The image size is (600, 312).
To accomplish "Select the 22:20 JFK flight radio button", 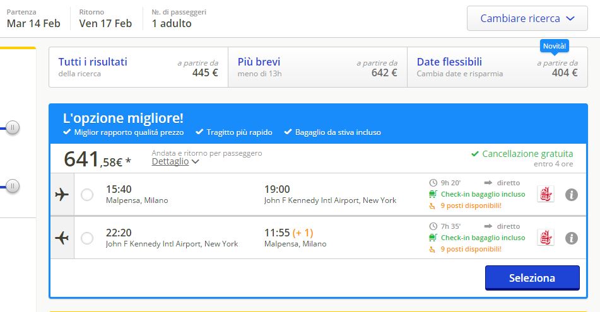I will tap(88, 238).
